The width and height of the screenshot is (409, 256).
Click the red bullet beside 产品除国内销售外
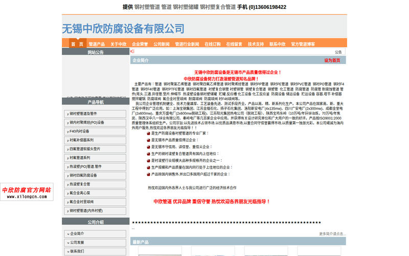[x=148, y=174]
